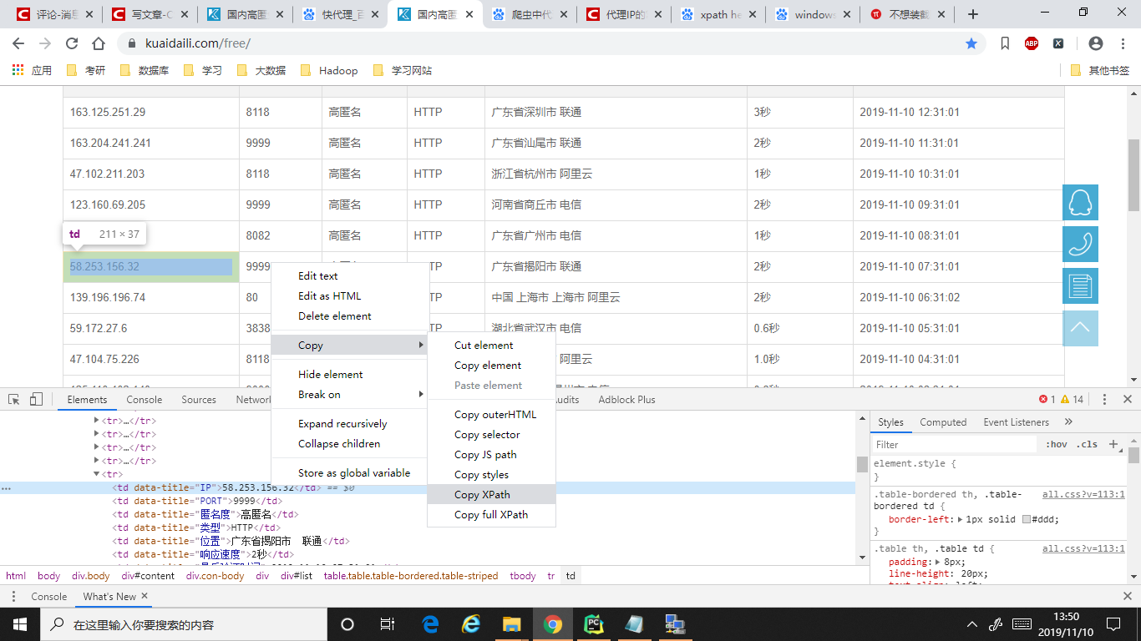Click tbody in DOM breadcrumb

coord(523,576)
